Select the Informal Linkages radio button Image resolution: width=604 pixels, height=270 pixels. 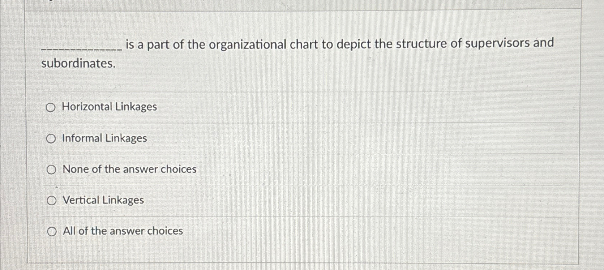pyautogui.click(x=52, y=138)
